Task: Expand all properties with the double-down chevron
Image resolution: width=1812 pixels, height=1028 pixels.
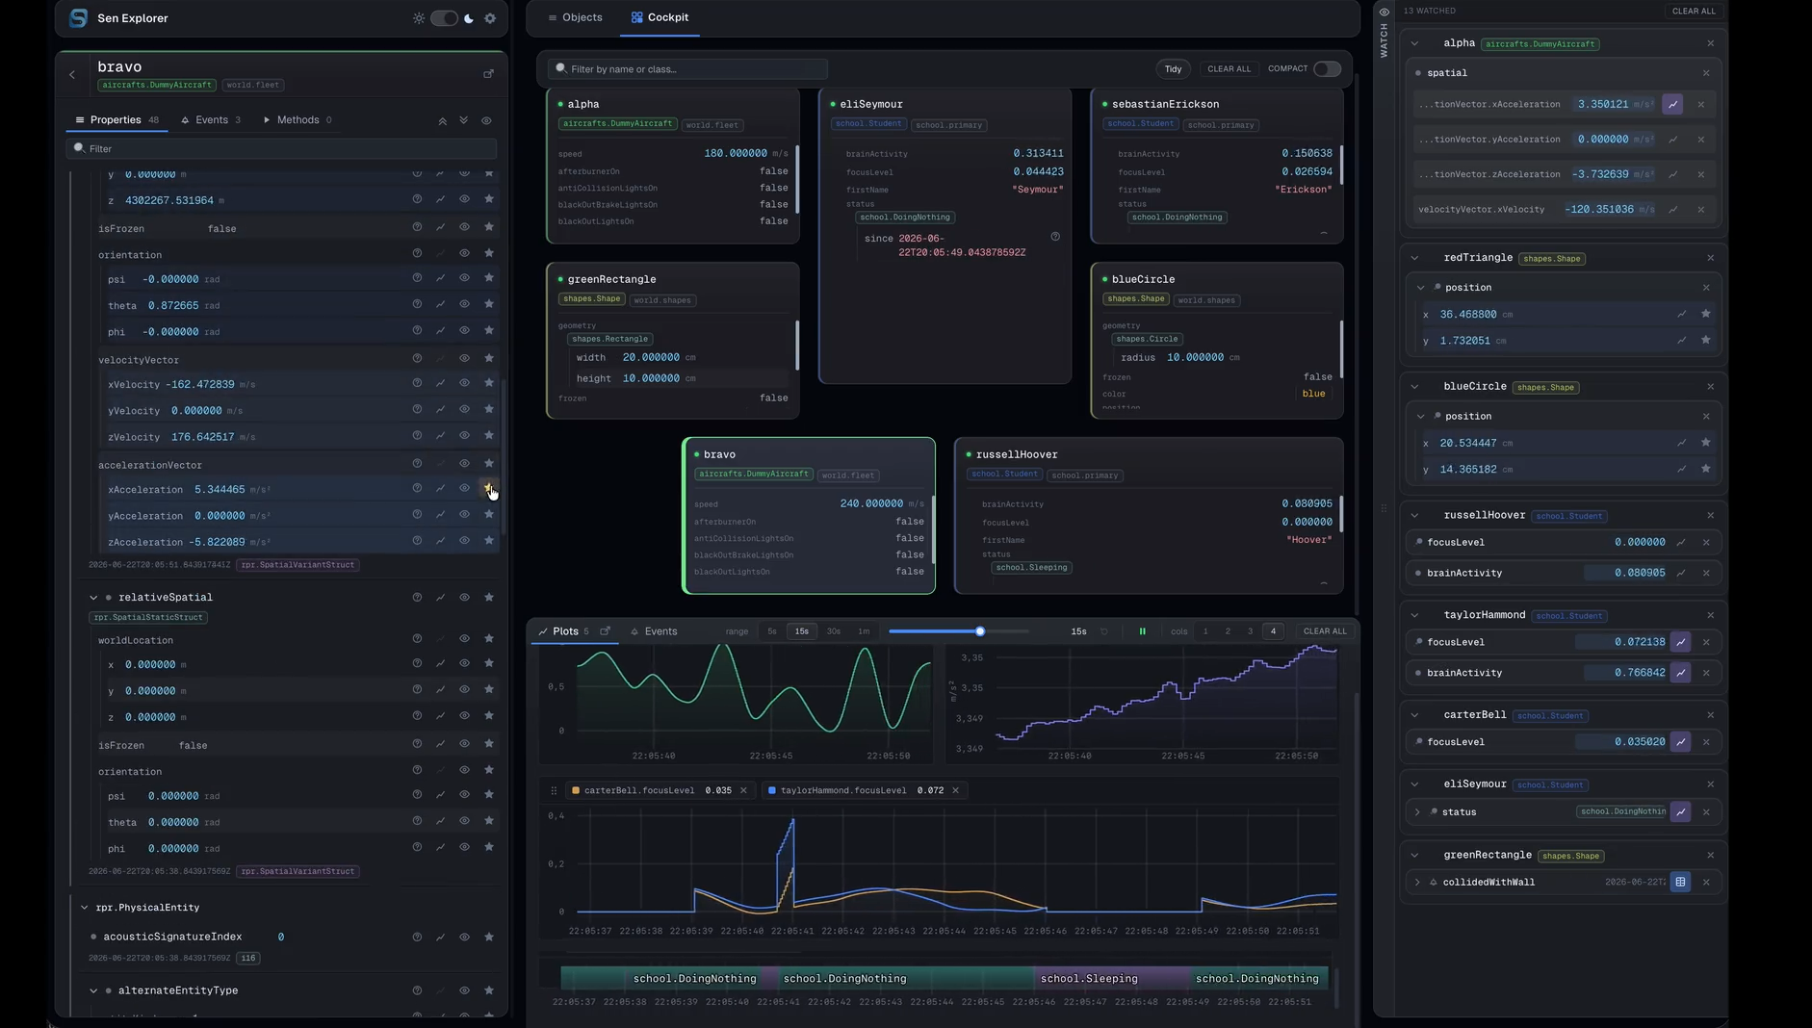Action: [464, 120]
